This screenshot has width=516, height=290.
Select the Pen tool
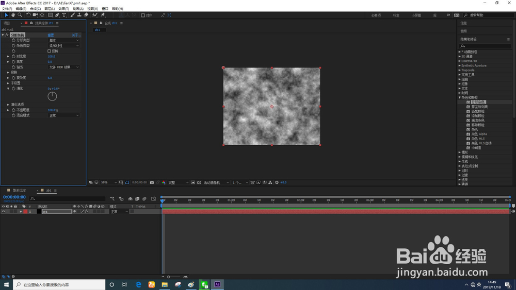pyautogui.click(x=57, y=15)
